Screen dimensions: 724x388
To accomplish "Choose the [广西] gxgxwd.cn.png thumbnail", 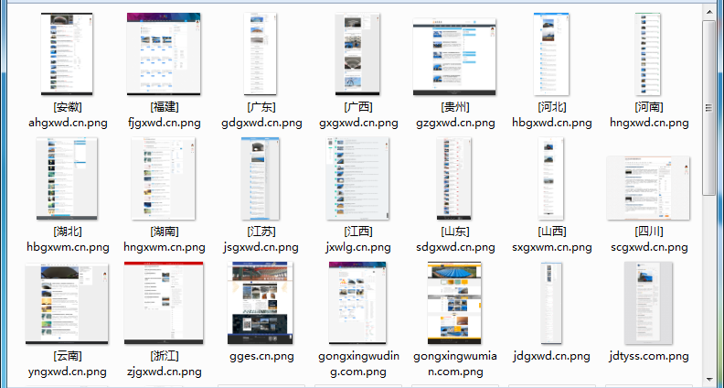I will 358,53.
